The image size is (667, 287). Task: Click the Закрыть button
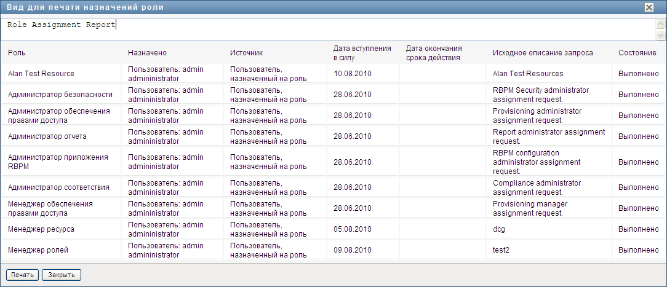[62, 275]
